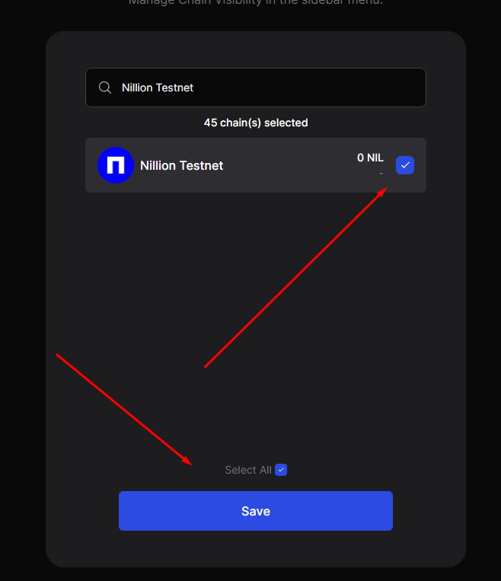This screenshot has height=581, width=501.
Task: Select the Nillion Testnet chain name in list
Action: click(x=181, y=166)
